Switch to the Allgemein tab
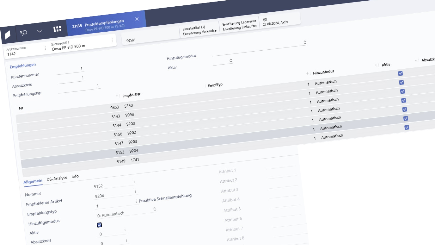Image resolution: width=435 pixels, height=245 pixels. [33, 181]
